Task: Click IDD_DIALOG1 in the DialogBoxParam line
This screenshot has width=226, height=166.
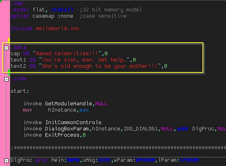Action: coord(141,129)
